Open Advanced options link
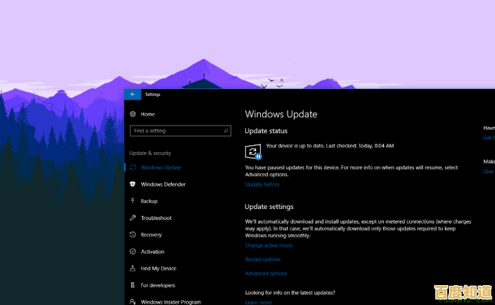 click(x=266, y=273)
